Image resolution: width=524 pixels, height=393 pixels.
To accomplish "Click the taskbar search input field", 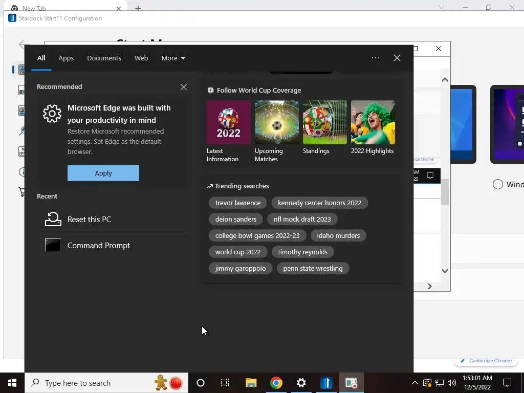I will click(x=106, y=383).
